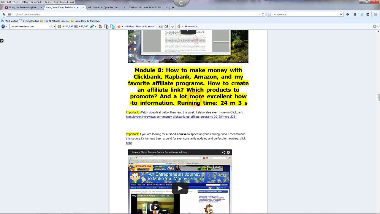Open the Most Visited bookmarks folder
Viewport: 380px width, 214px height.
click(x=9, y=21)
